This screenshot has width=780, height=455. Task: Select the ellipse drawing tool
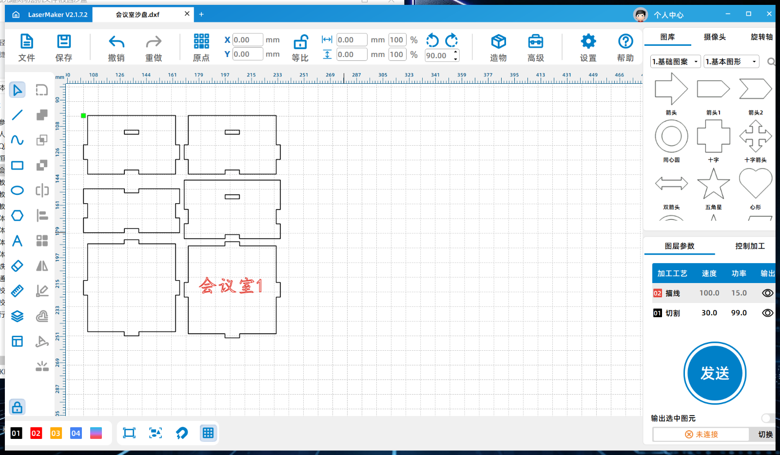(17, 190)
